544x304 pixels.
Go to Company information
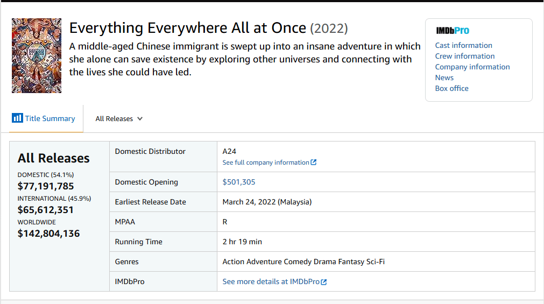click(x=472, y=67)
